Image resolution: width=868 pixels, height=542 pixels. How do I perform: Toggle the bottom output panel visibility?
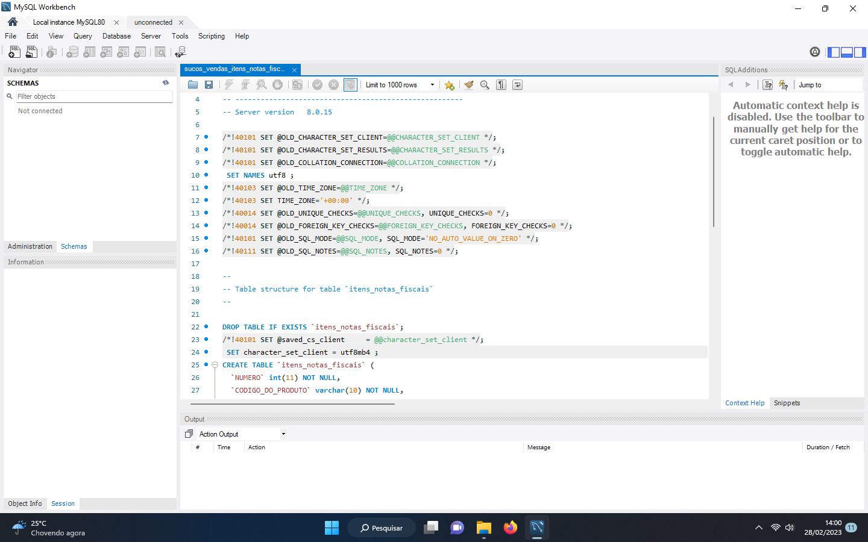pyautogui.click(x=846, y=52)
